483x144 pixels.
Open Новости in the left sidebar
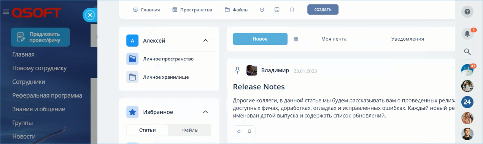(x=24, y=136)
